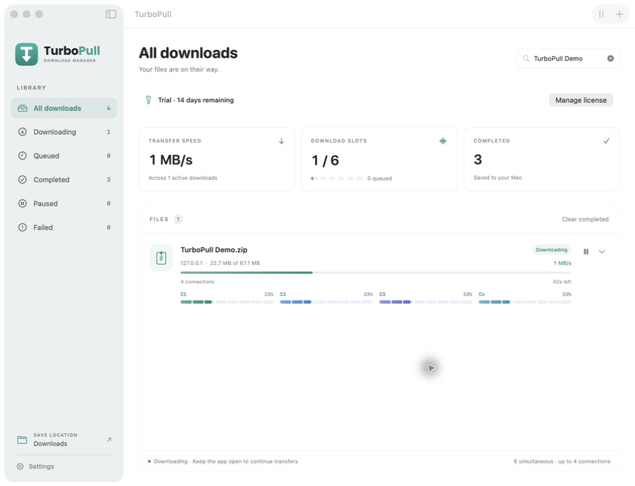This screenshot has width=635, height=486.
Task: Click the 42s left text
Action: pyautogui.click(x=562, y=282)
